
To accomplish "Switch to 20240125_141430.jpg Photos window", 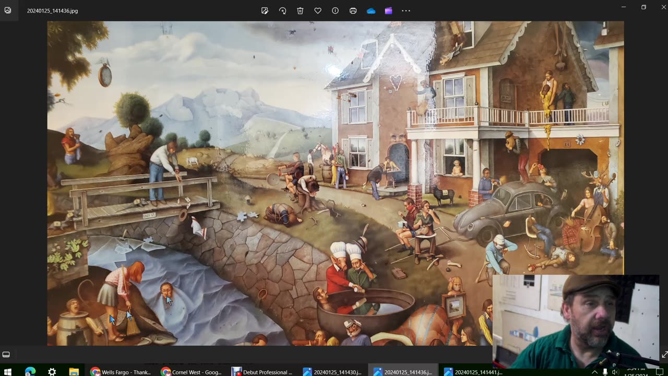I will coord(332,372).
